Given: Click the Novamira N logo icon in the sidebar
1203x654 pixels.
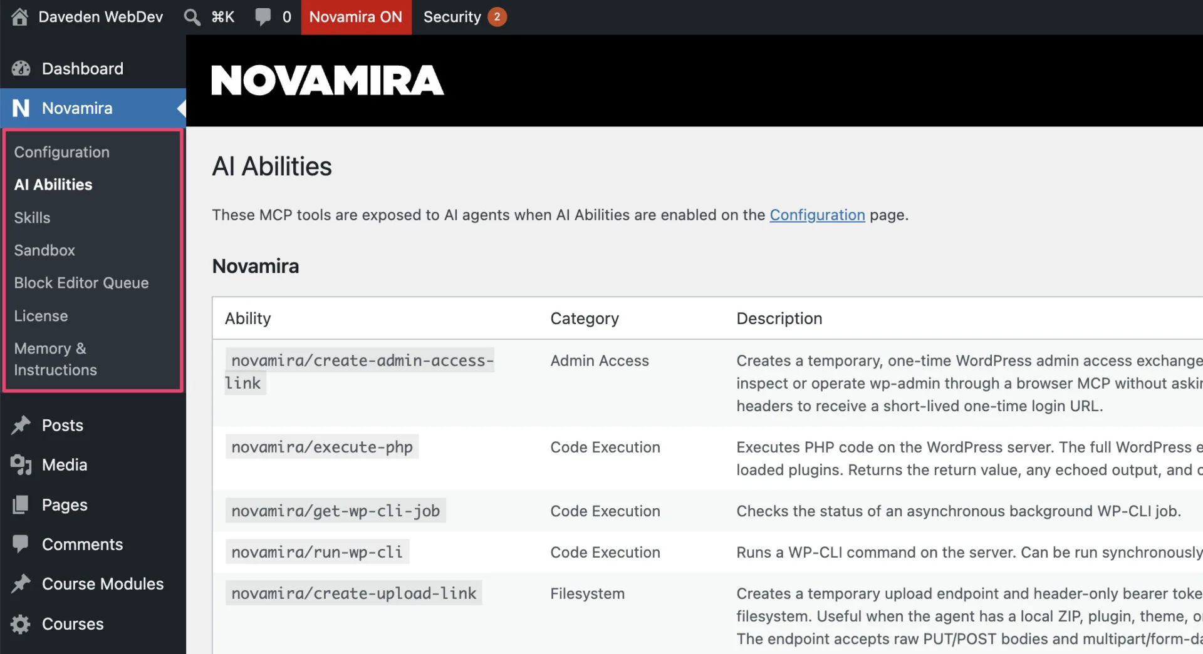Looking at the screenshot, I should 21,108.
